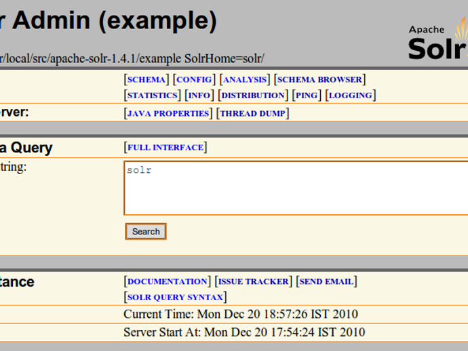Screen dimensions: 468x351
Task: Open the SOLR QUERY SYNTAX help link
Action: point(175,297)
